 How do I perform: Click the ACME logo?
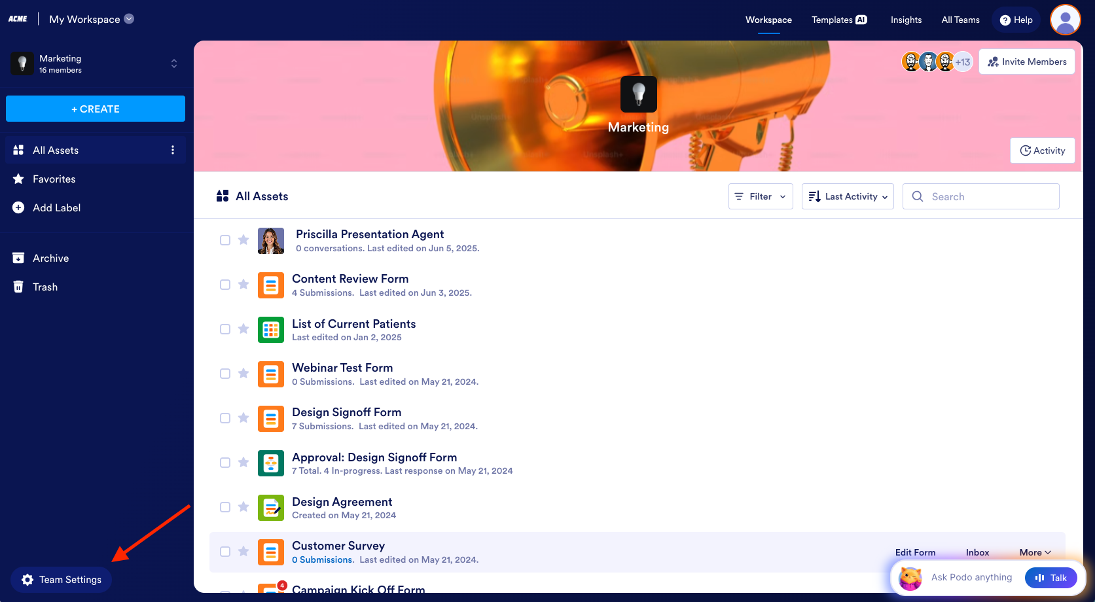pos(18,19)
